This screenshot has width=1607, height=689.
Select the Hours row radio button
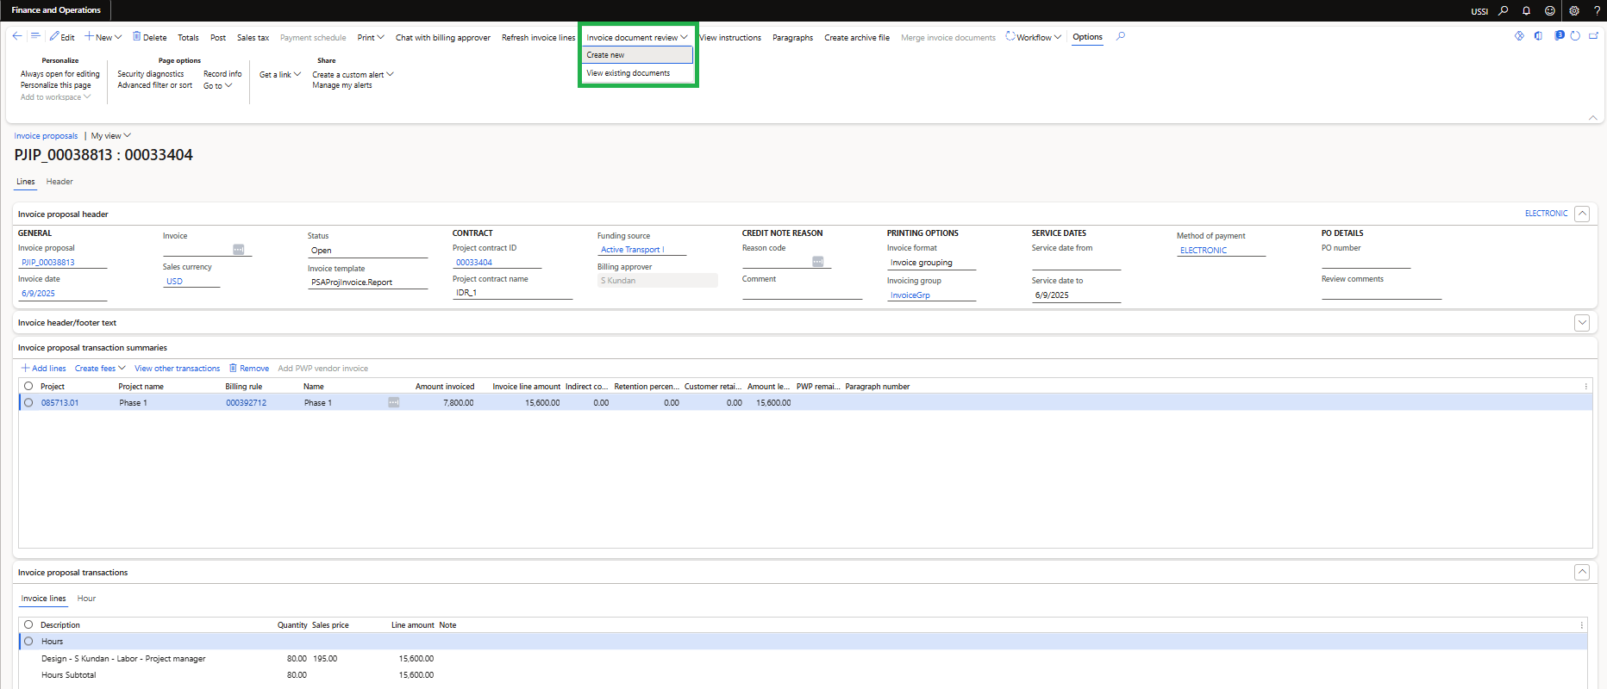(x=28, y=642)
